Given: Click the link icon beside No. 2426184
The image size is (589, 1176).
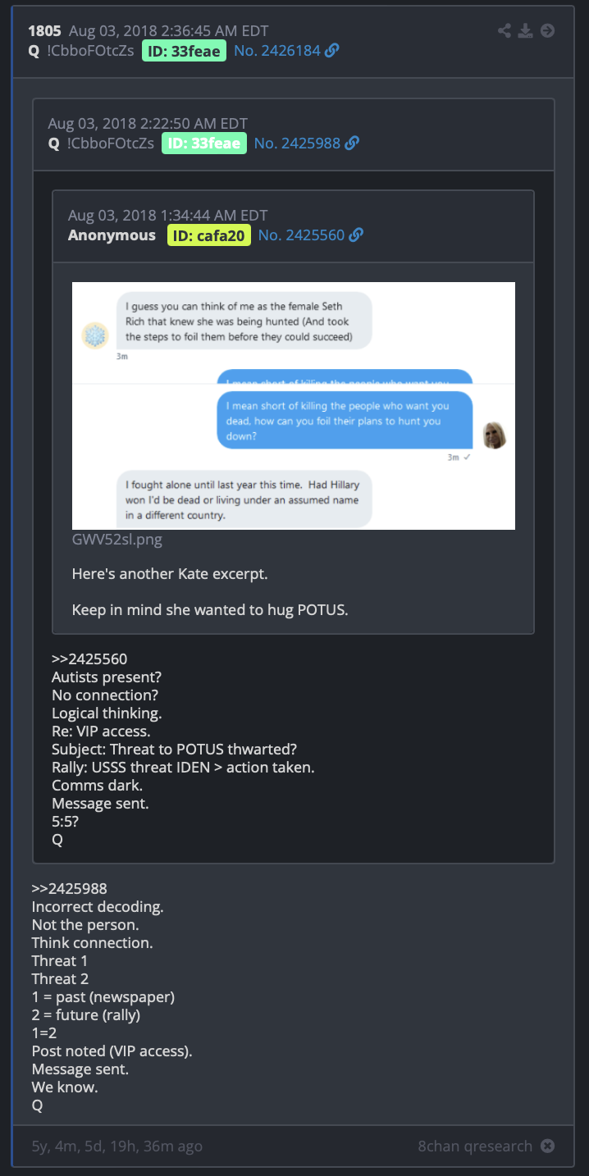Looking at the screenshot, I should point(332,51).
